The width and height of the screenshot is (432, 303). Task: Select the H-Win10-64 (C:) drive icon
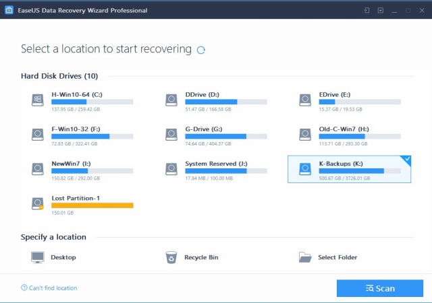38,100
